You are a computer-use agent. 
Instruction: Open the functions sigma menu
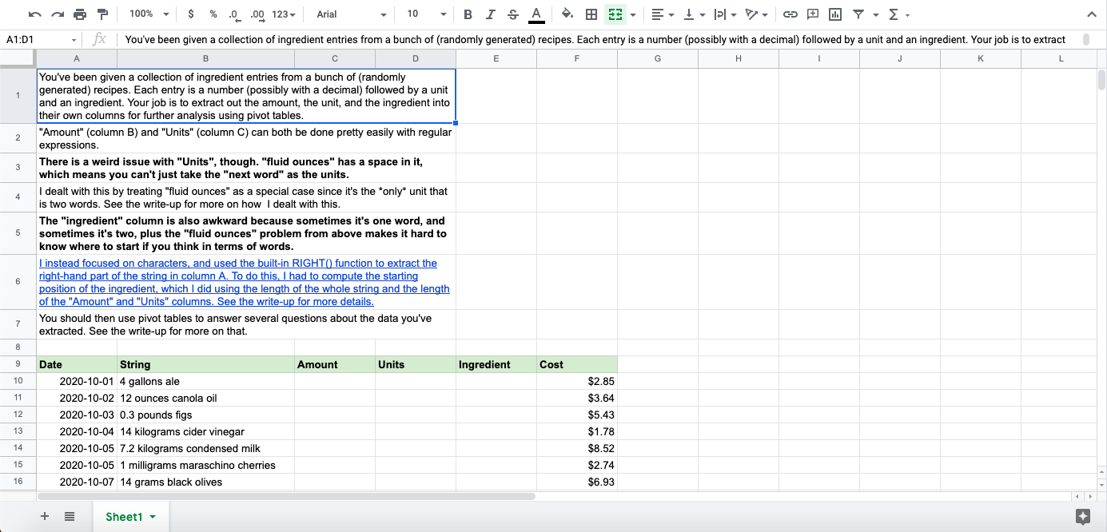(899, 14)
